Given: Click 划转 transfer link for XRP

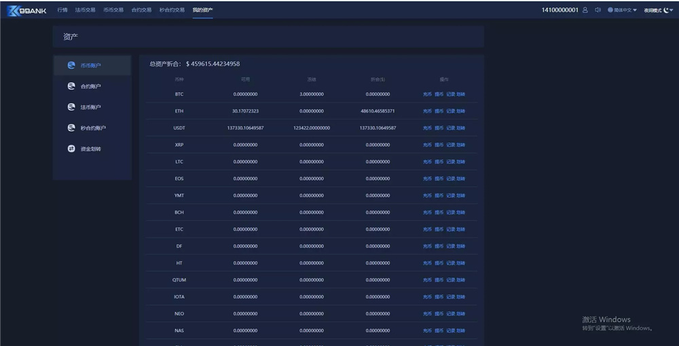Looking at the screenshot, I should pos(461,145).
